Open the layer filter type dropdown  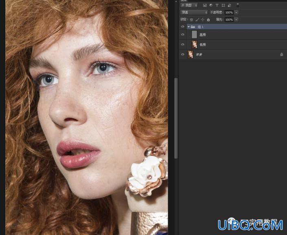(189, 5)
